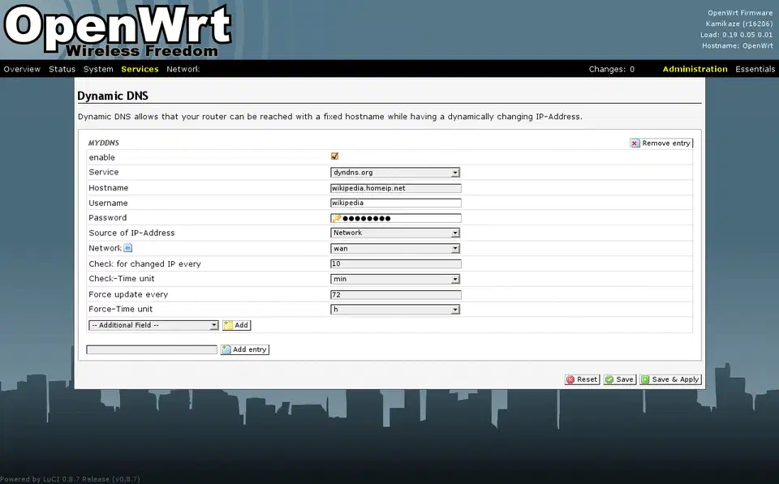The width and height of the screenshot is (779, 484).
Task: Focus the Password input field
Action: [x=396, y=218]
